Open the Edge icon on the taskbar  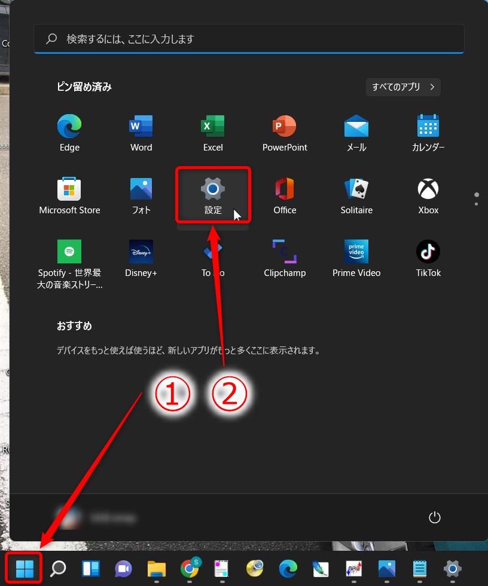point(288,569)
